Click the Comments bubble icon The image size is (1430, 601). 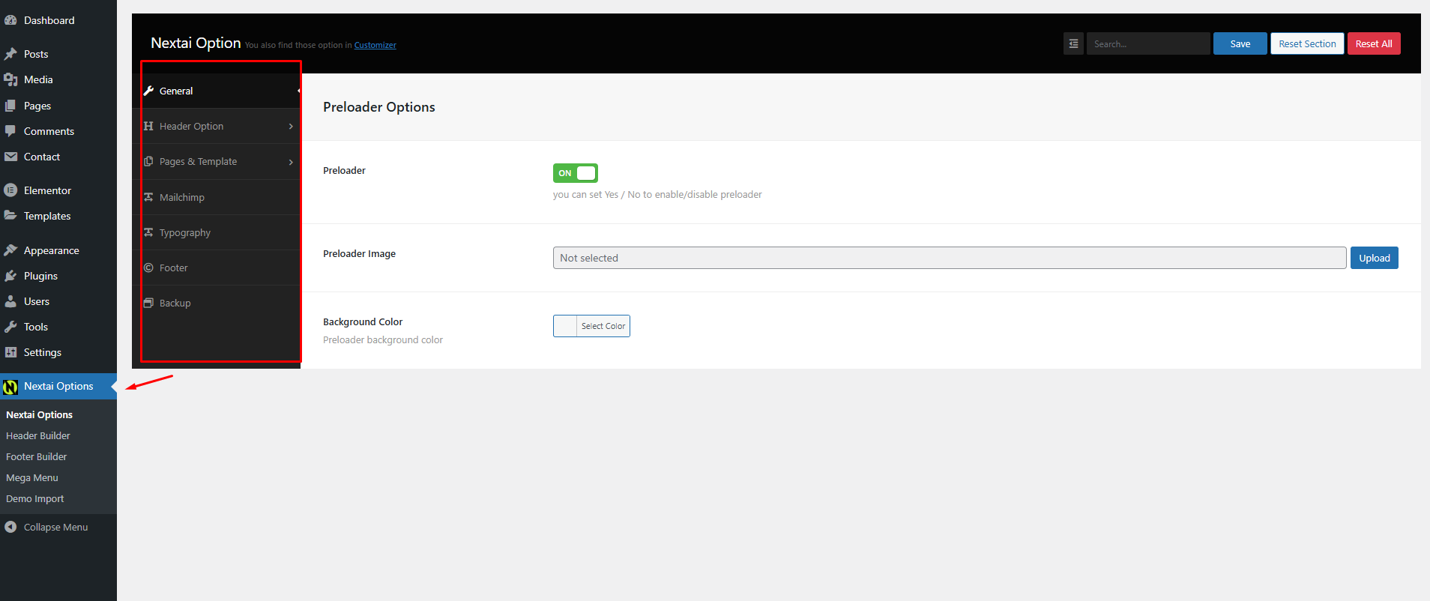pyautogui.click(x=10, y=131)
